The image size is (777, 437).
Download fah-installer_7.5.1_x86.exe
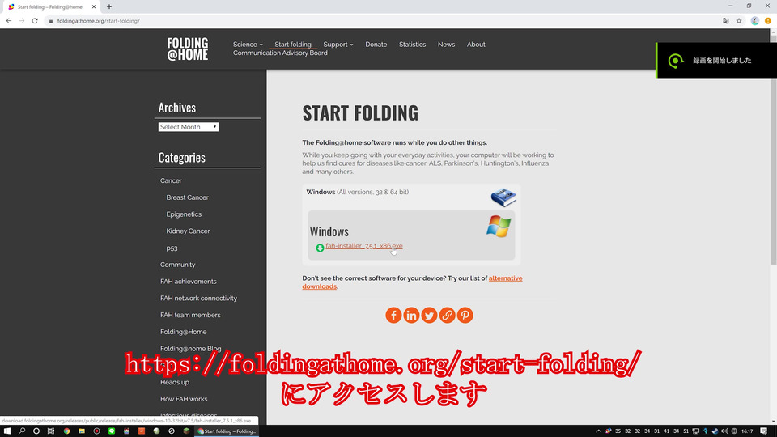(x=363, y=246)
